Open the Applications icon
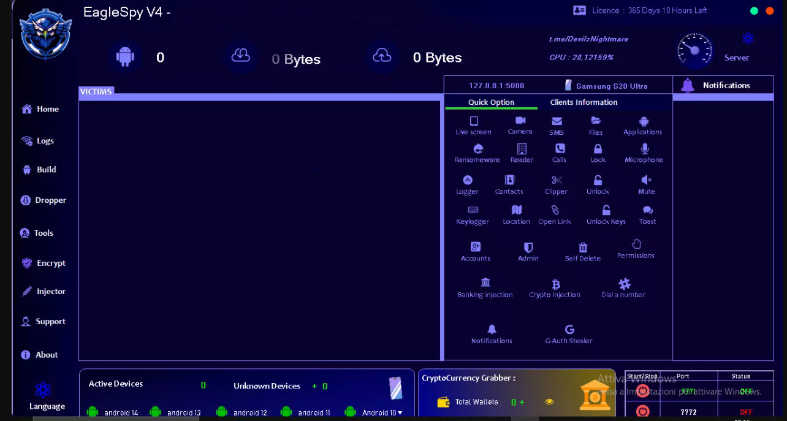 tap(643, 121)
